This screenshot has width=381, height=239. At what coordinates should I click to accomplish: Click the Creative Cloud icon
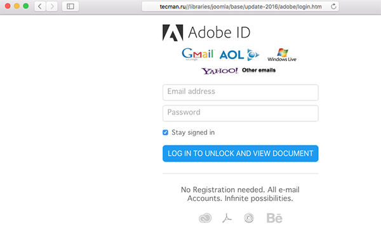pyautogui.click(x=205, y=218)
